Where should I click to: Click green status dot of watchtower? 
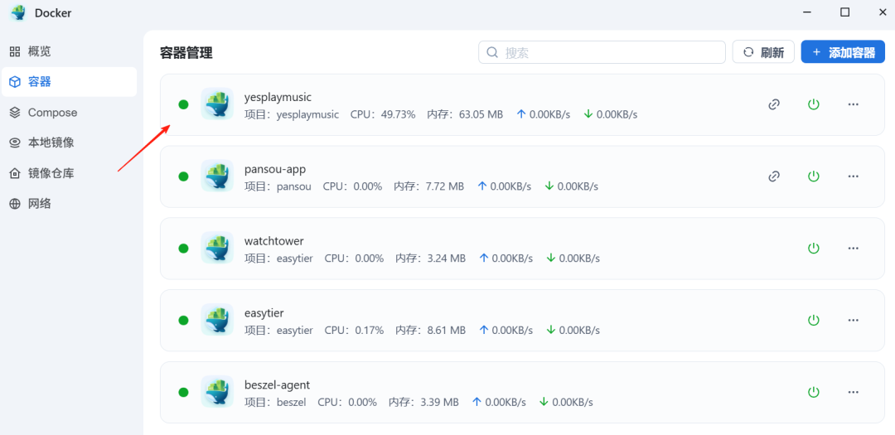(183, 249)
